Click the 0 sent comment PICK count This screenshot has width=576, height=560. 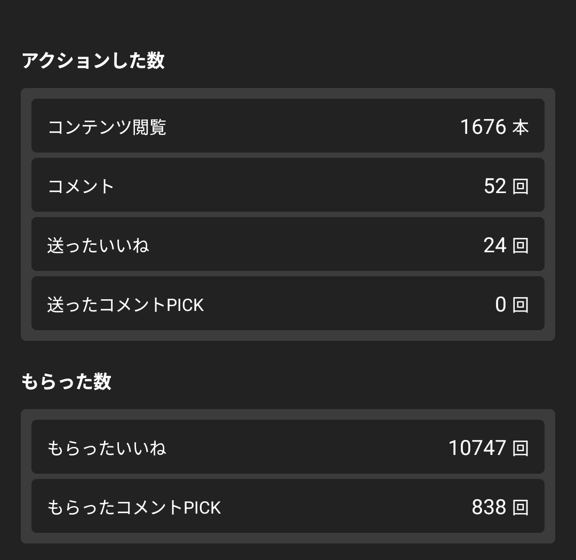(x=500, y=305)
